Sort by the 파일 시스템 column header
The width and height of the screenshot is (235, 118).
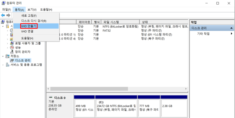(x=120, y=22)
